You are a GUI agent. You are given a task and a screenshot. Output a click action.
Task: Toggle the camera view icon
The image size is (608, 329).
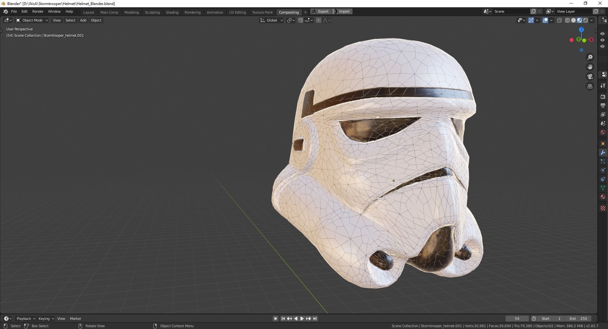pyautogui.click(x=590, y=77)
